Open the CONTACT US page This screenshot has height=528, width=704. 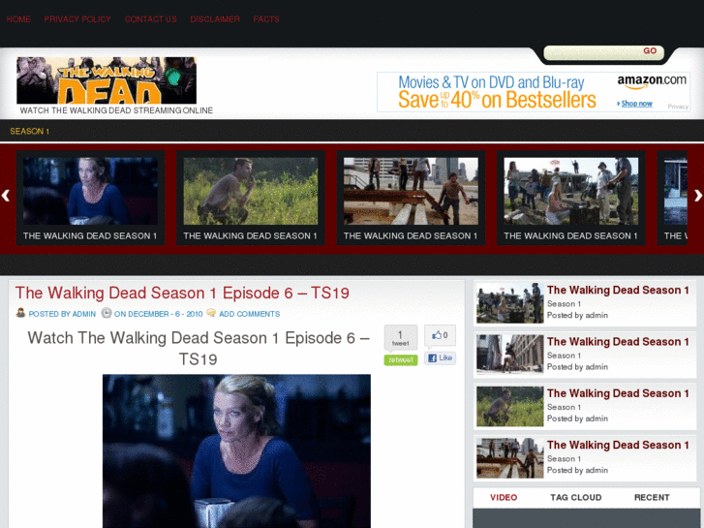151,19
